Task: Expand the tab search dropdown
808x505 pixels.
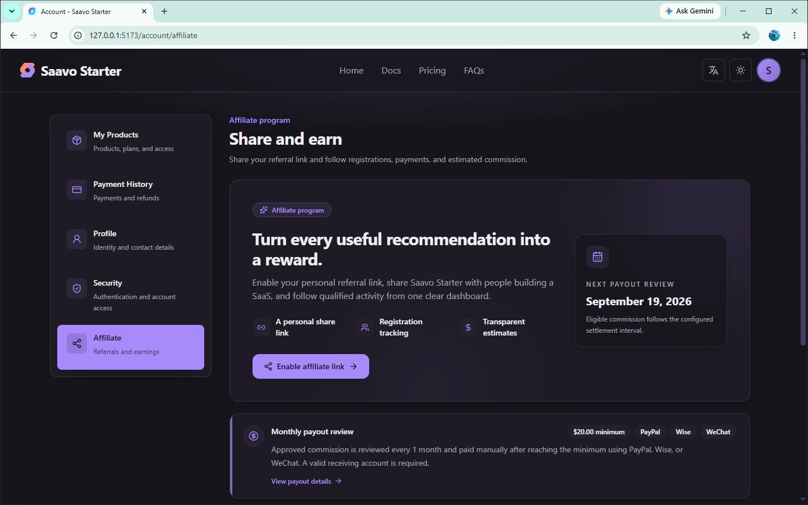Action: click(x=12, y=11)
